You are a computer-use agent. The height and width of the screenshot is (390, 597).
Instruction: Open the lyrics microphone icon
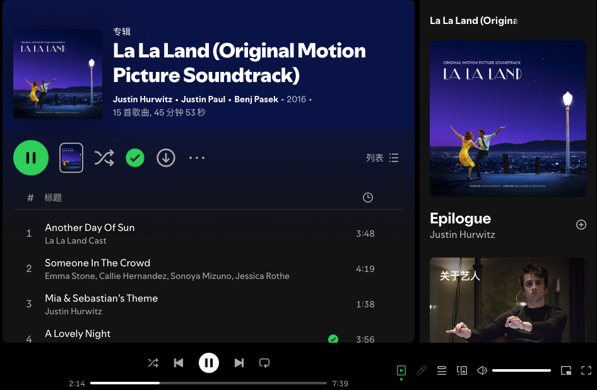point(422,370)
